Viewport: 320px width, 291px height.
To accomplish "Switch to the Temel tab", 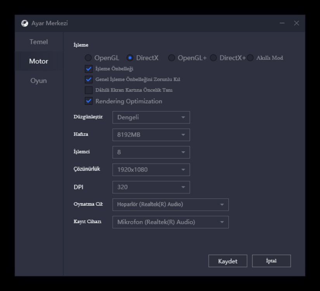I will tap(38, 42).
